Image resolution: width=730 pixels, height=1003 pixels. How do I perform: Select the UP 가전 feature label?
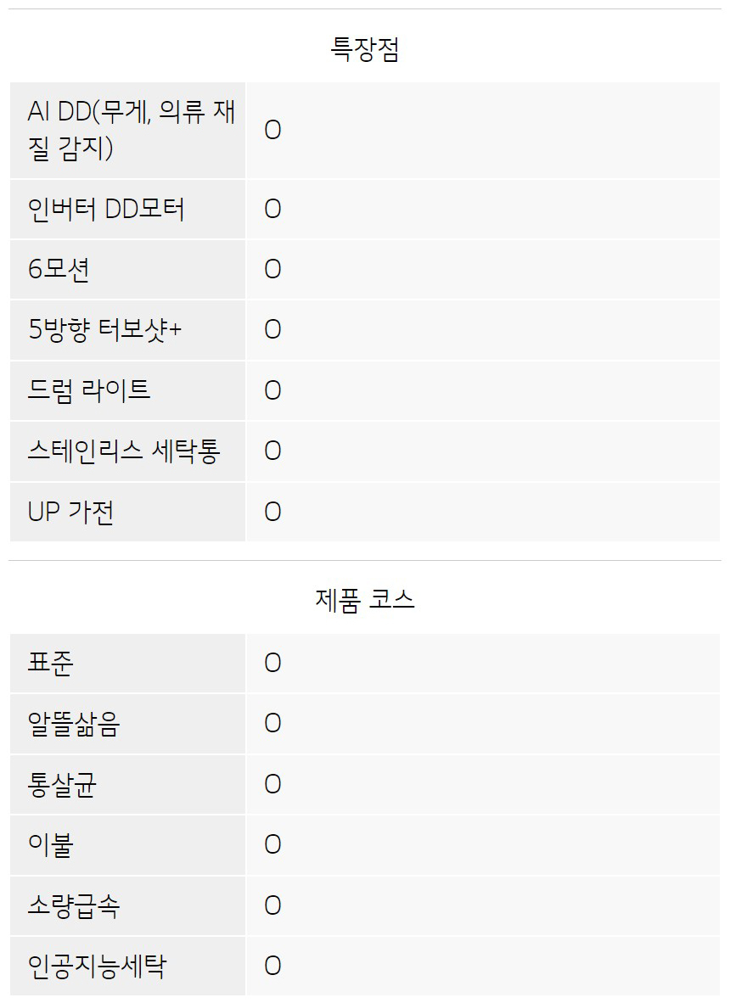click(x=71, y=512)
